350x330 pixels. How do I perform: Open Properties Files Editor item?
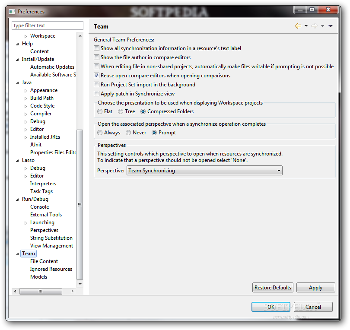(53, 152)
